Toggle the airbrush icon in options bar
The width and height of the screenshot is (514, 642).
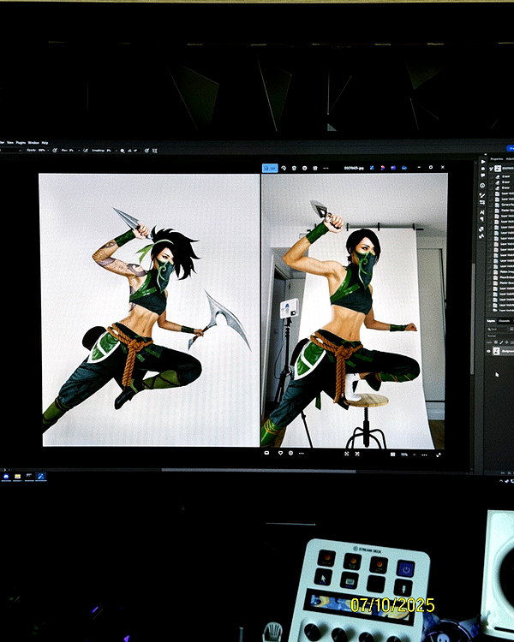[86, 151]
